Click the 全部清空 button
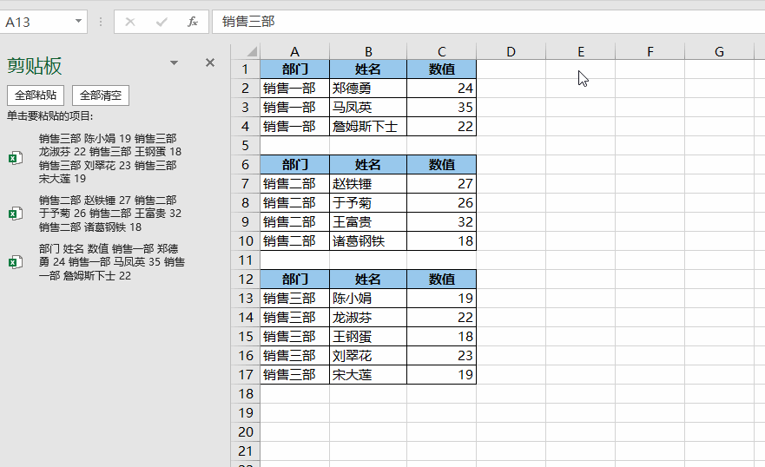Viewport: 765px width, 467px height. [101, 95]
